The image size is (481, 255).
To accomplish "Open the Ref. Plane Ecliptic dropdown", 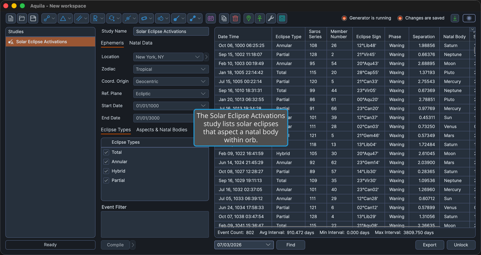I will click(x=171, y=94).
